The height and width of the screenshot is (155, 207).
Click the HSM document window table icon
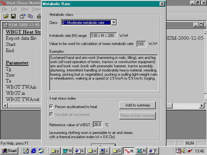coord(5,25)
